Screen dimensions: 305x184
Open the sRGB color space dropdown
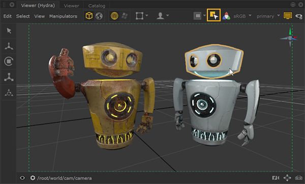click(x=242, y=16)
